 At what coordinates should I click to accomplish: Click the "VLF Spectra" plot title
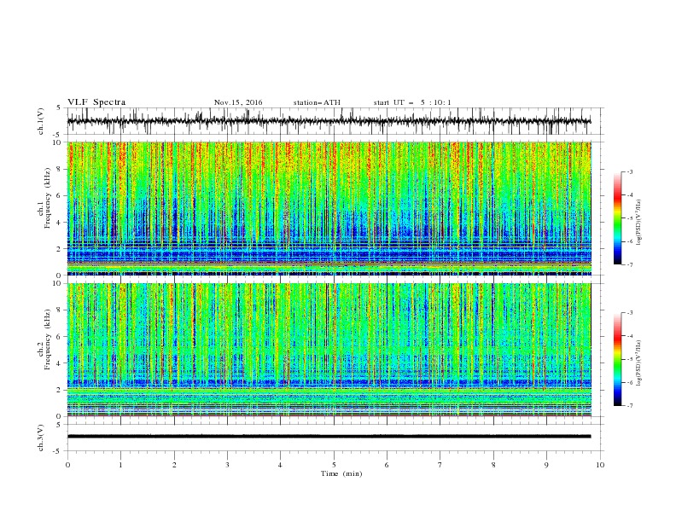(96, 102)
